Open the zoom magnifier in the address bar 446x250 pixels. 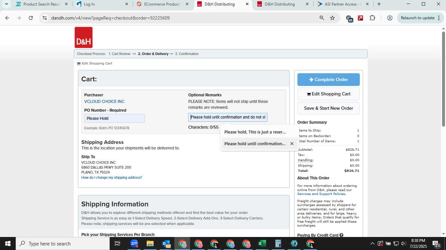322,18
